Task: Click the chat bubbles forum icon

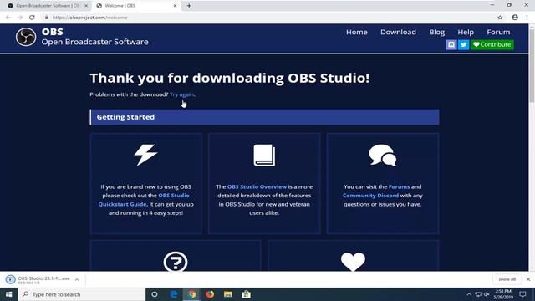Action: coord(383,156)
